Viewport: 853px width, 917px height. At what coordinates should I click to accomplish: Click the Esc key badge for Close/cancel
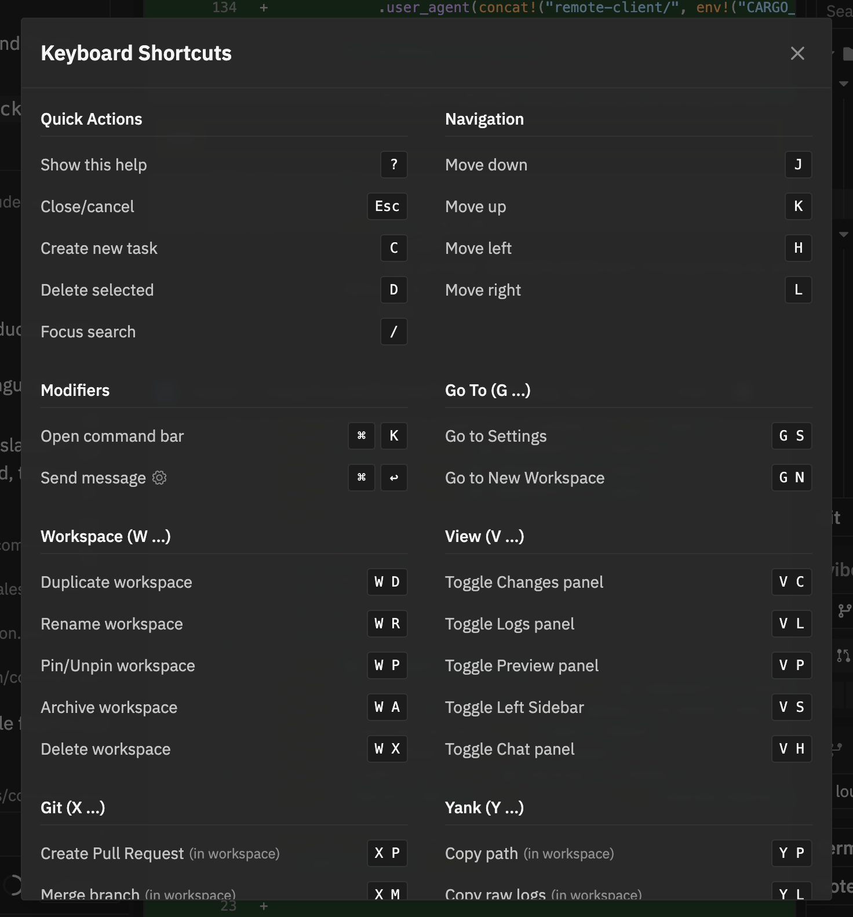387,206
